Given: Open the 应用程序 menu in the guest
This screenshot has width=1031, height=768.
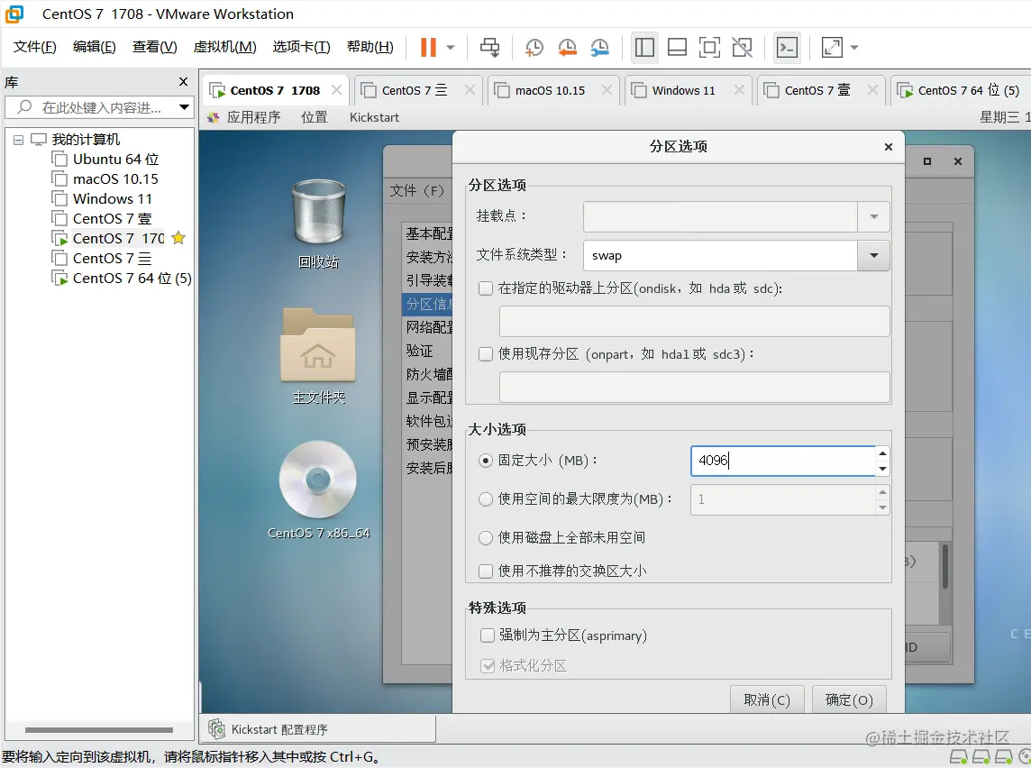Looking at the screenshot, I should 253,117.
